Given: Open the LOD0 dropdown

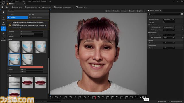Looking at the screenshot, I should tap(132, 11).
